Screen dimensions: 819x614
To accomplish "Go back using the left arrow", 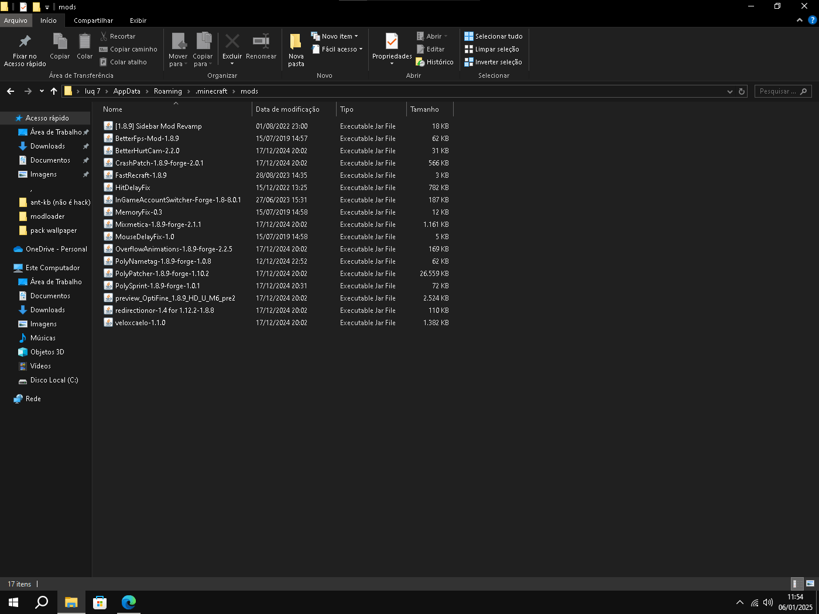I will tap(11, 91).
